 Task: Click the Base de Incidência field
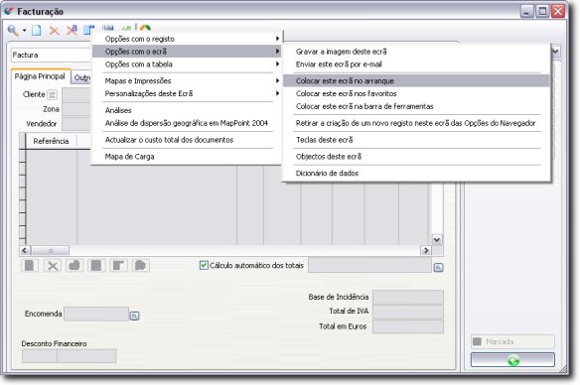(407, 297)
